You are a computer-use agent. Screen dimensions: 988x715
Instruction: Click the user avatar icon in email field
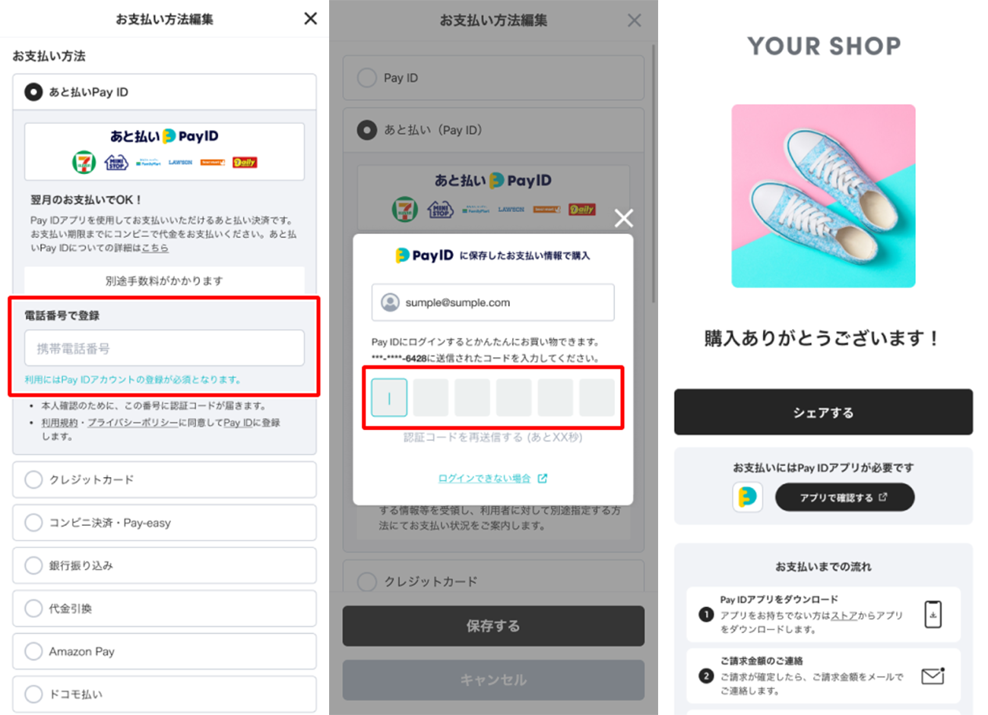pyautogui.click(x=390, y=302)
